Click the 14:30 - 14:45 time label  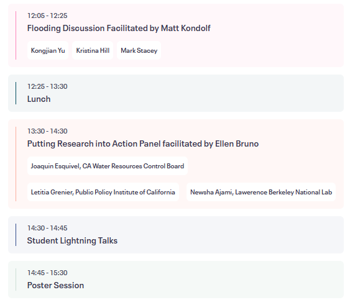pyautogui.click(x=47, y=228)
